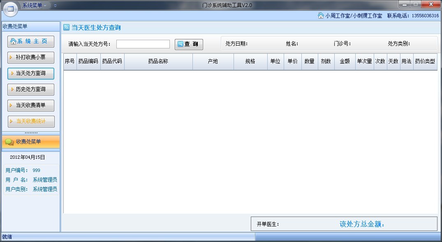
Task: Click the home icon beside 小周工作室
Action: (x=321, y=16)
